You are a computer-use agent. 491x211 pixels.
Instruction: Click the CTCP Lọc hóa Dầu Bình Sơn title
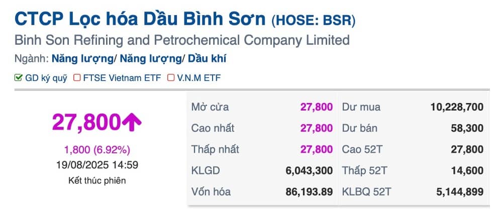tap(141, 20)
